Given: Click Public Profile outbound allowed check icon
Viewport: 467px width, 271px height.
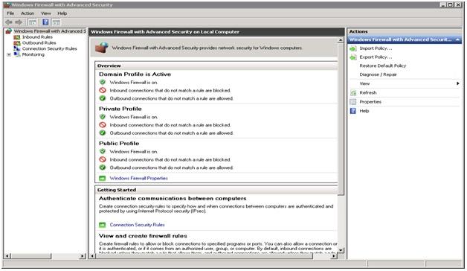Looking at the screenshot, I should (x=103, y=168).
